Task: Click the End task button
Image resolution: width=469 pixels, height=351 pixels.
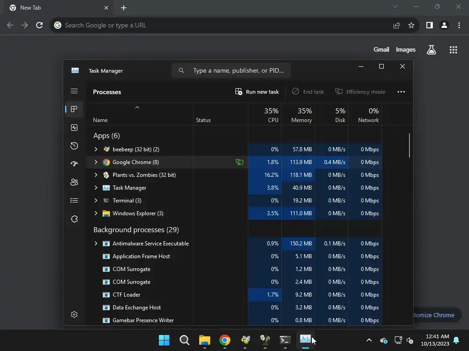Action: 308,91
